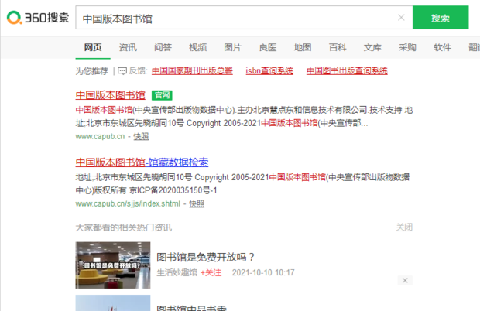Open the isbn查询系统 suggestion link
The image size is (480, 311).
coord(269,71)
